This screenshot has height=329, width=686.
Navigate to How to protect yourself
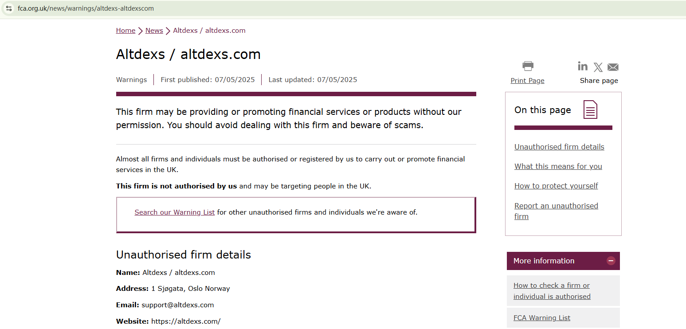pyautogui.click(x=556, y=186)
